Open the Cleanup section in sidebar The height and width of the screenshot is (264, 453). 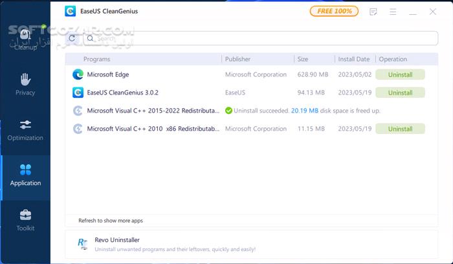pyautogui.click(x=25, y=39)
